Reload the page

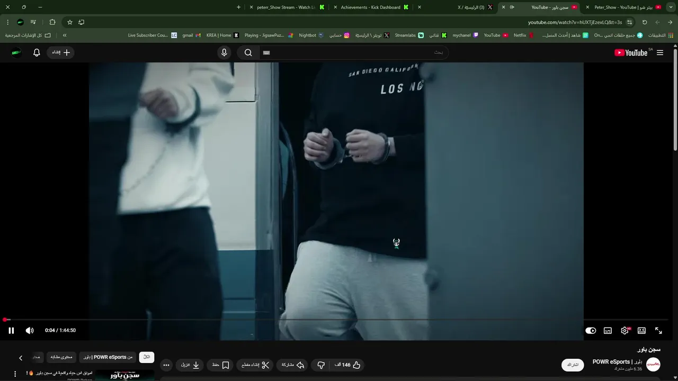(x=645, y=22)
